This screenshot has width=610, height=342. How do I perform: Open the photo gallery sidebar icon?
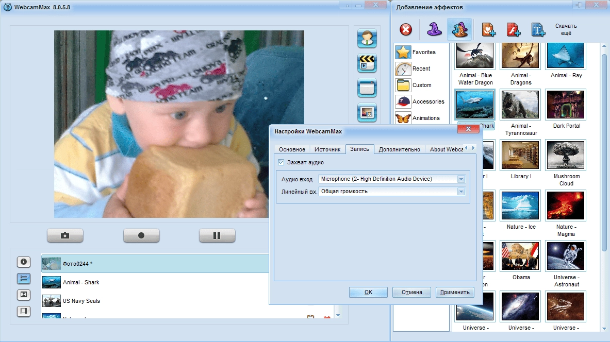[x=24, y=295]
